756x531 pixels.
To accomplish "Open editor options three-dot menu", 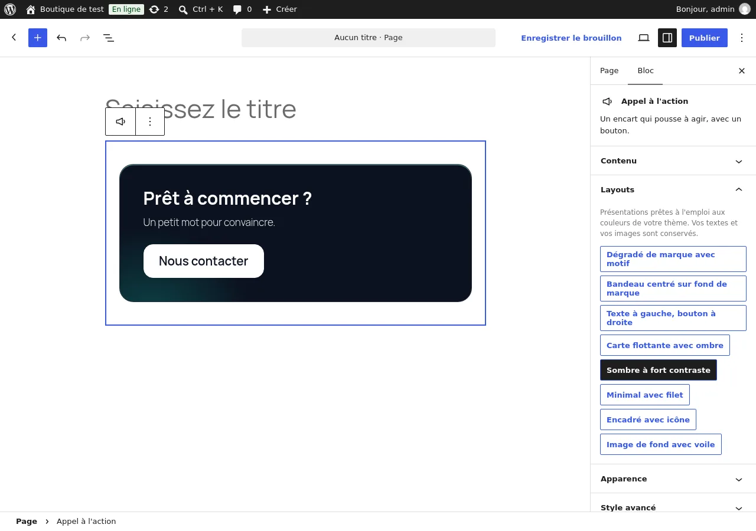I will tap(742, 38).
